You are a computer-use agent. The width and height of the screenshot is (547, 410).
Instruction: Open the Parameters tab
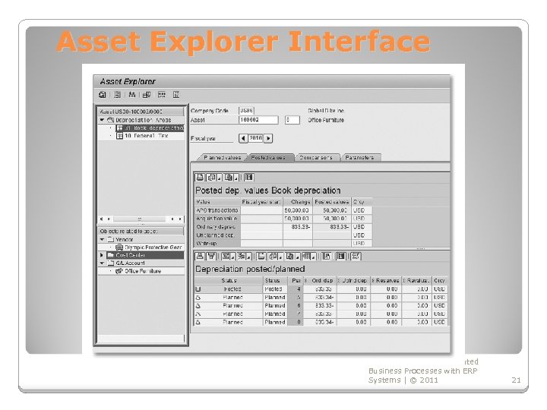pyautogui.click(x=359, y=158)
